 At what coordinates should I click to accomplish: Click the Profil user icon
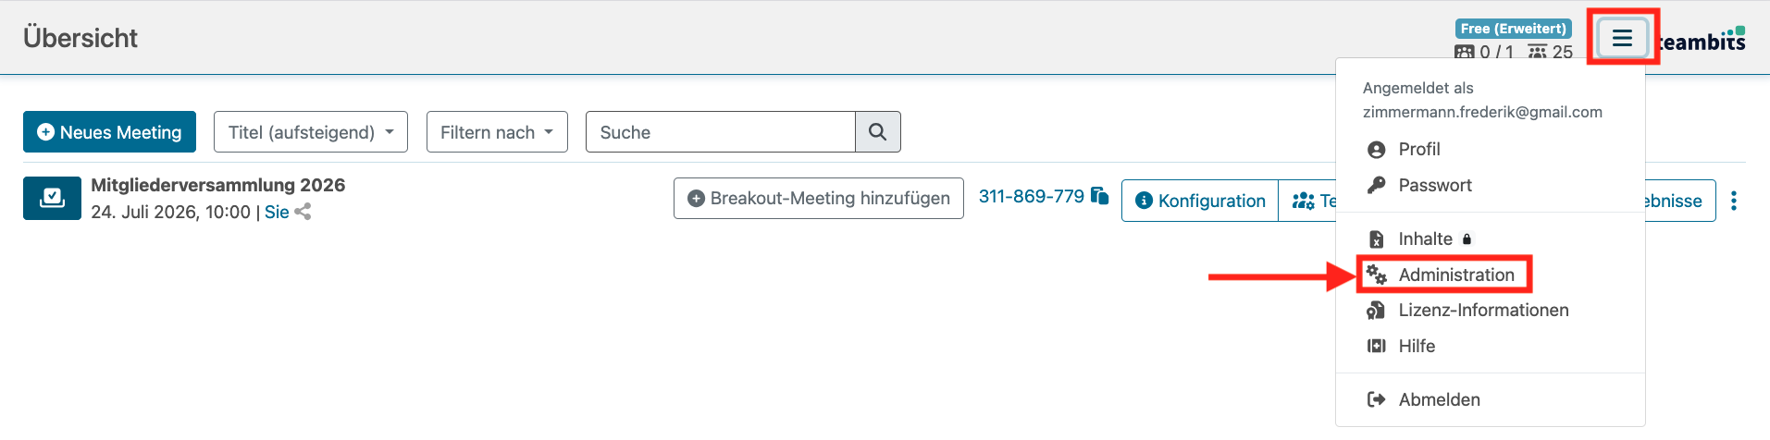(1377, 150)
